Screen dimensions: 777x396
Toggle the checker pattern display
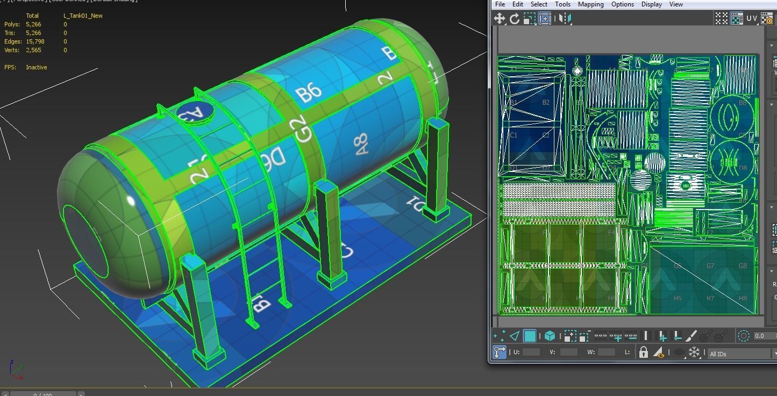click(x=721, y=18)
